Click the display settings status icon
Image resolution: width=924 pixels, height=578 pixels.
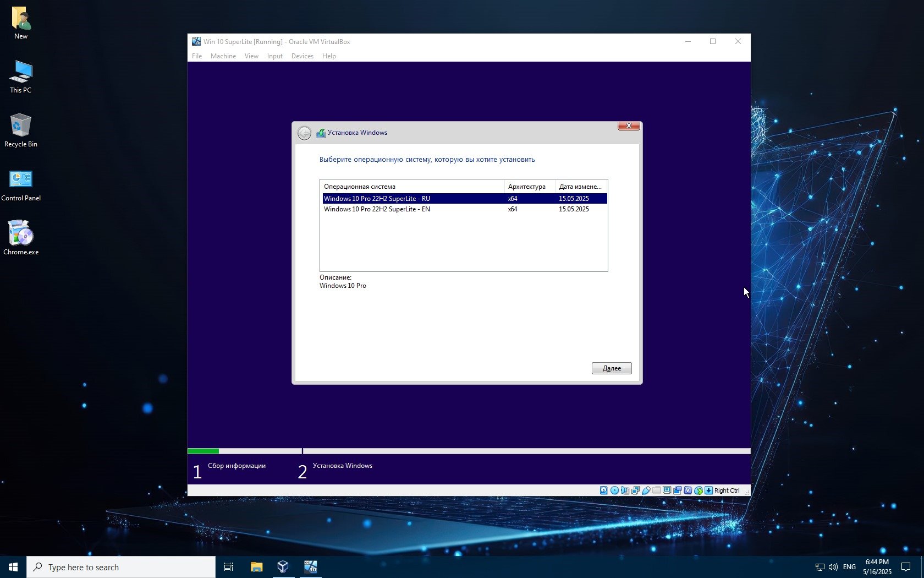pos(667,490)
